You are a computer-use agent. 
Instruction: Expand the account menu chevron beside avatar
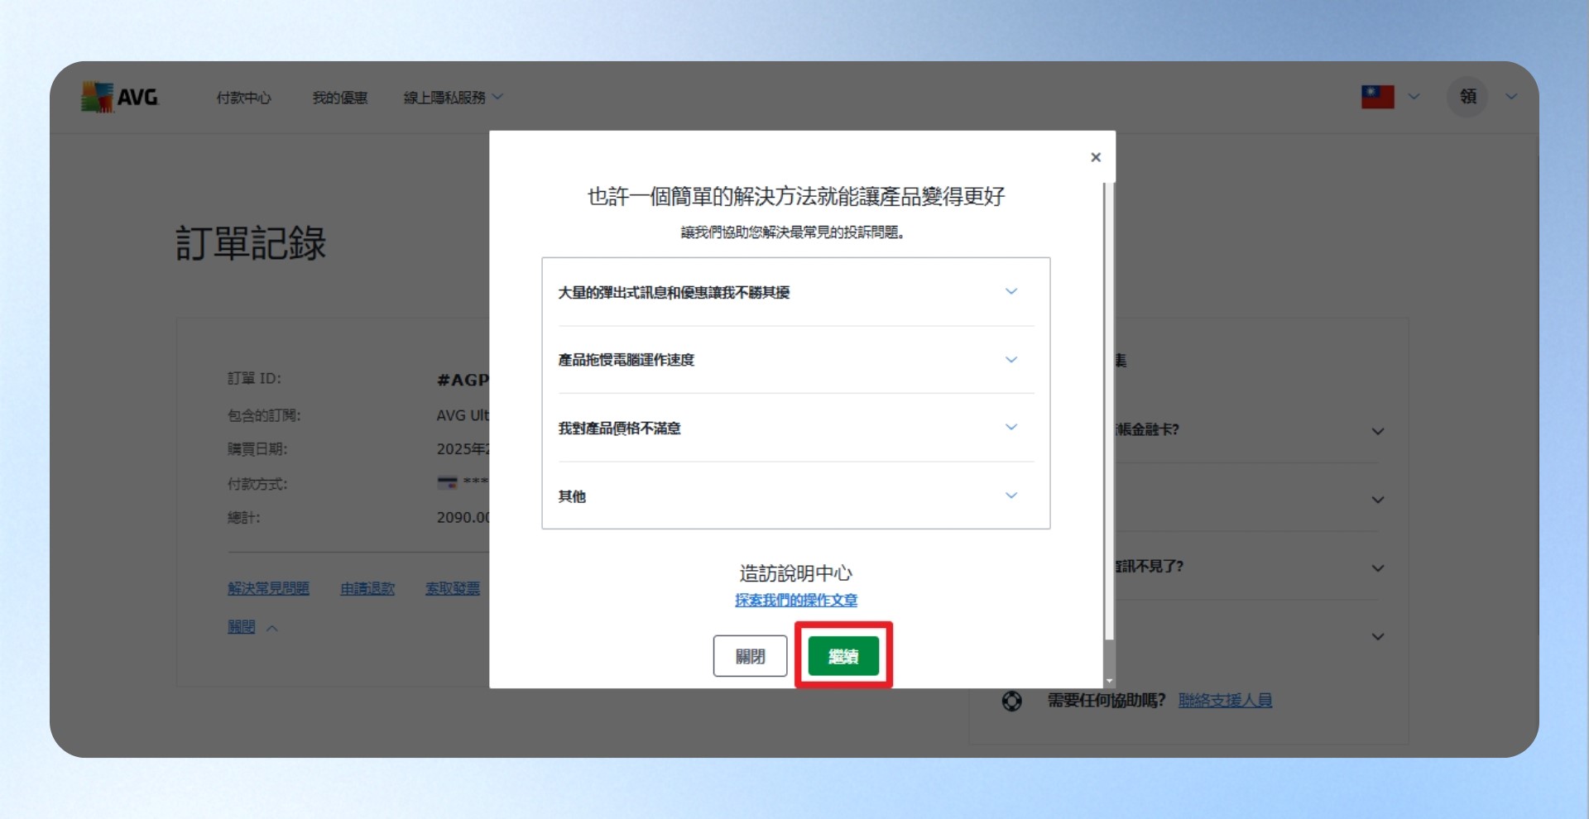pos(1511,97)
